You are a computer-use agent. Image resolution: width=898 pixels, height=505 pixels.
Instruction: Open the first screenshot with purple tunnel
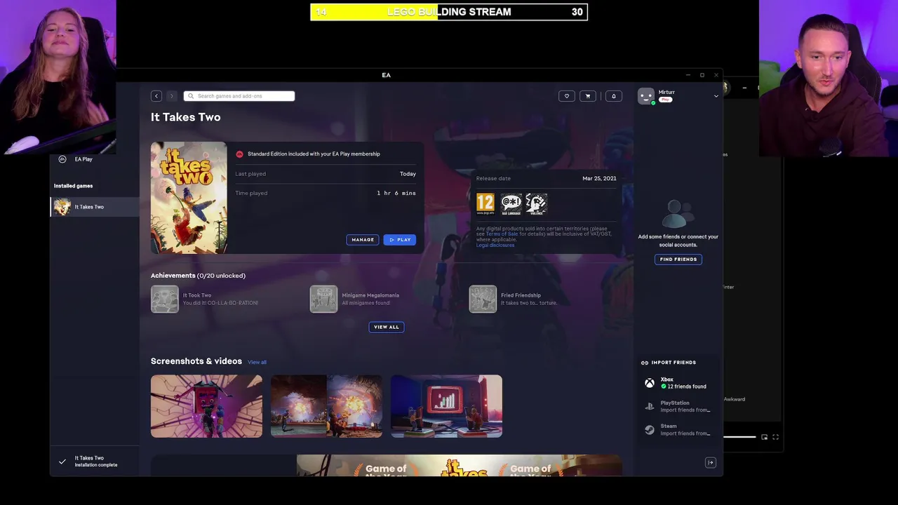pyautogui.click(x=206, y=406)
